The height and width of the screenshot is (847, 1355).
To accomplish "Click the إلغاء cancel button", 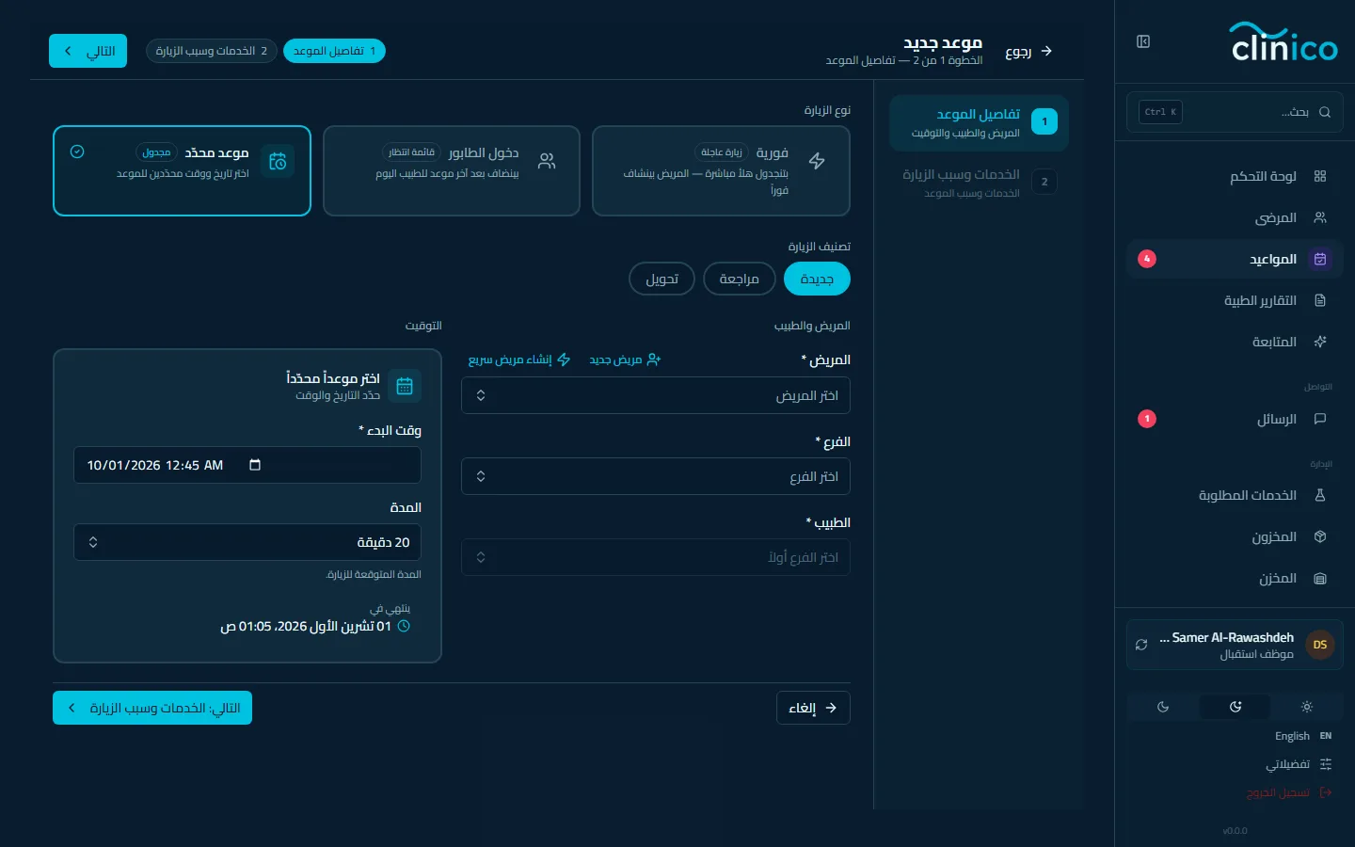I will [813, 708].
